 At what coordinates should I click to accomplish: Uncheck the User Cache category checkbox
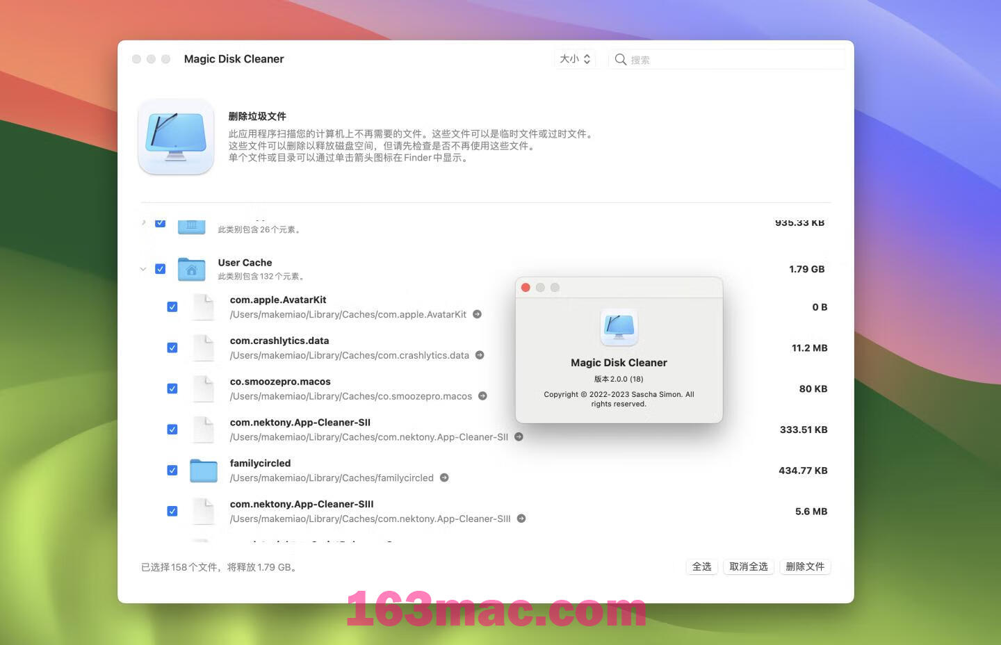point(161,269)
